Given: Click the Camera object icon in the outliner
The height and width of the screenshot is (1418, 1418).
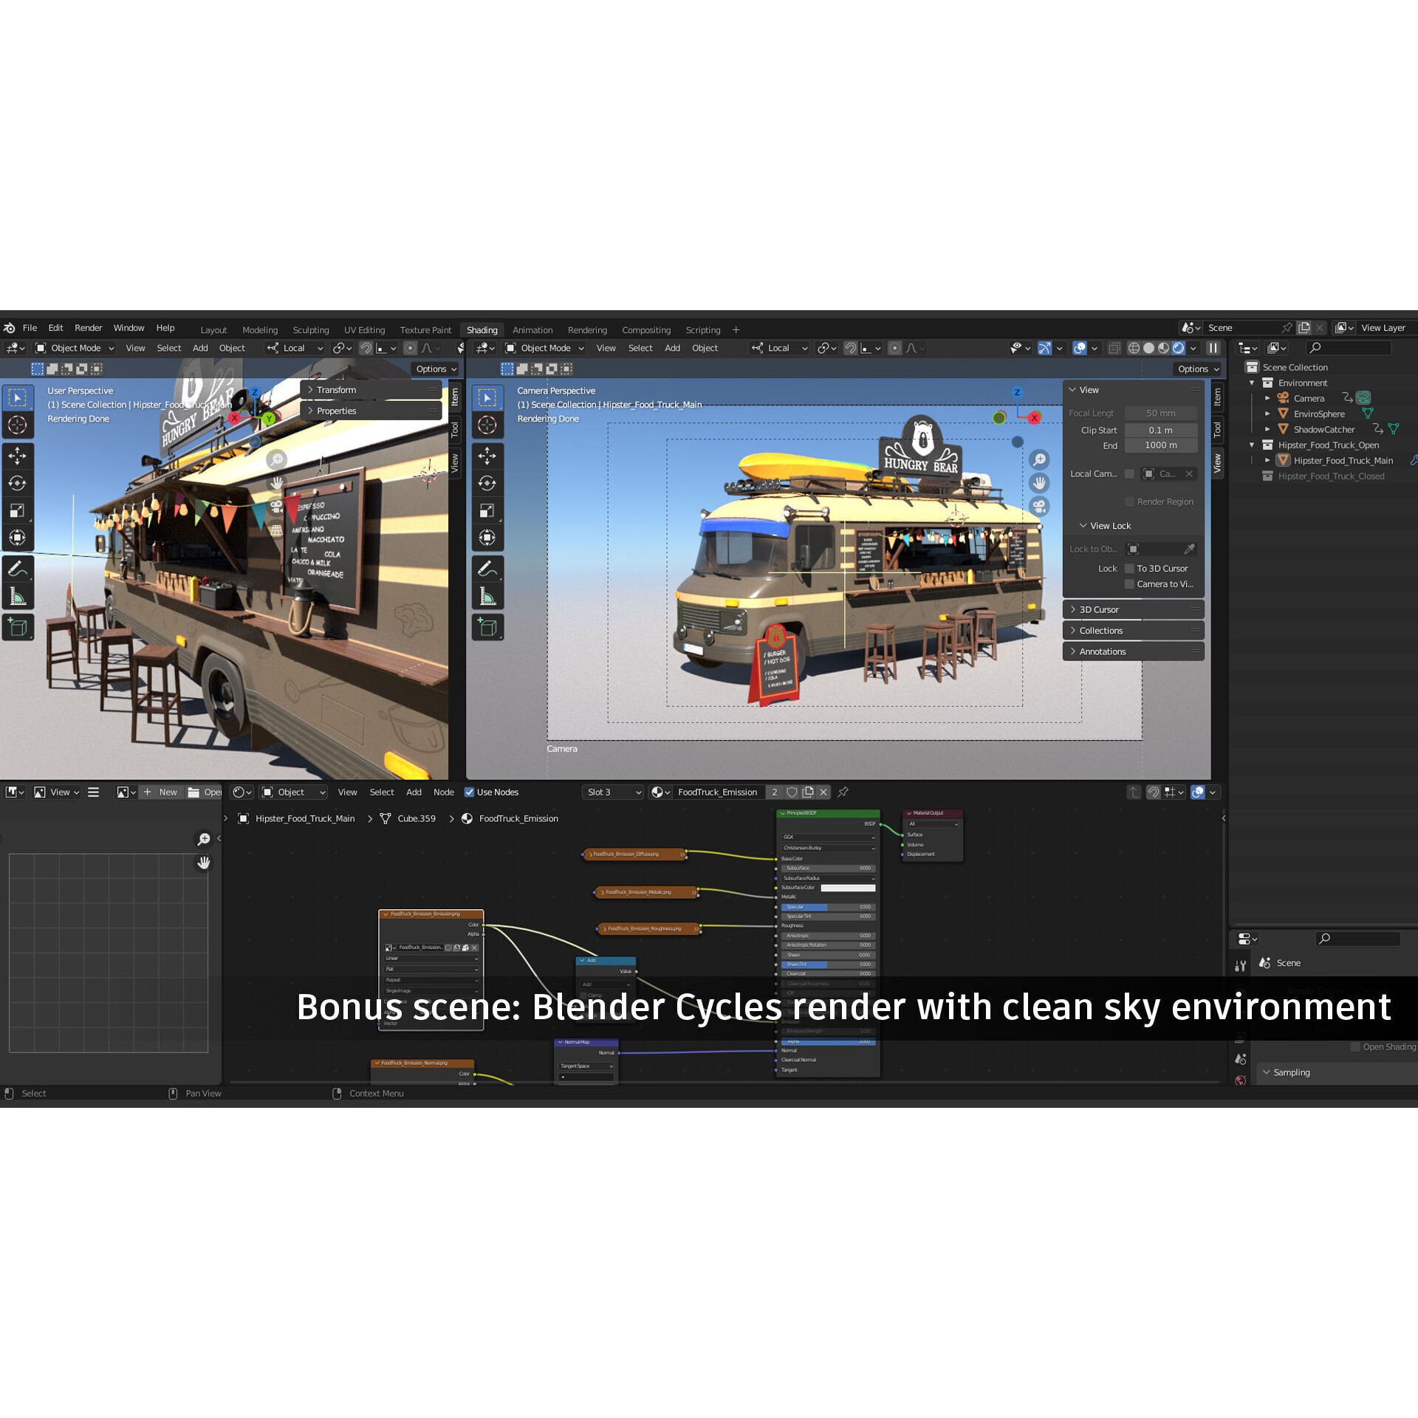Looking at the screenshot, I should click(1284, 398).
